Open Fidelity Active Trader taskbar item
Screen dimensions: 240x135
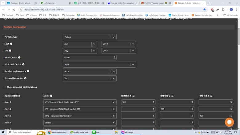80,132
